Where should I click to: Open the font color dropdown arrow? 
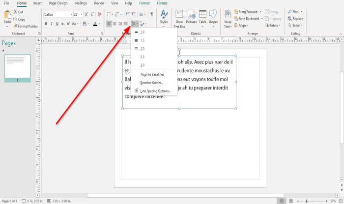point(99,24)
